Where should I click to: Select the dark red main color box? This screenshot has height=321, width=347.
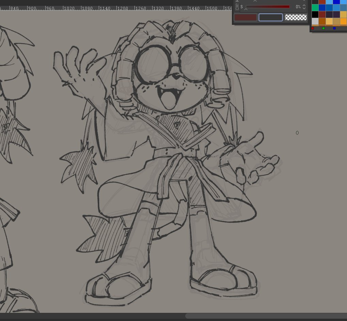pos(246,17)
